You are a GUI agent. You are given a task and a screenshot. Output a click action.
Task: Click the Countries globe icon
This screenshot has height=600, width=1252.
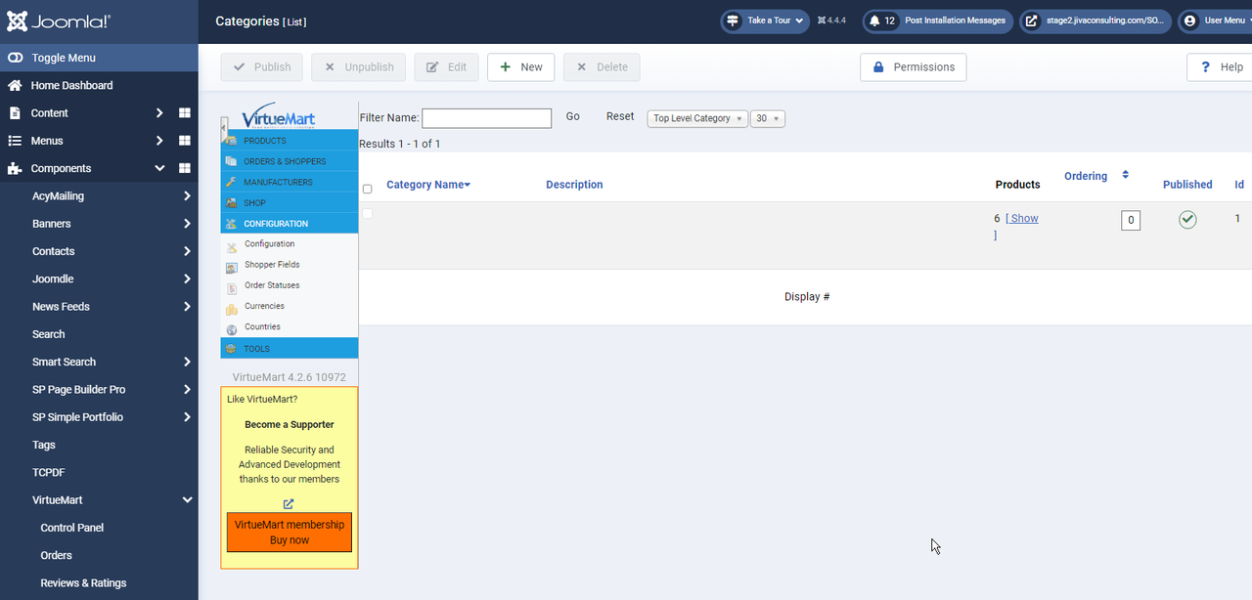[x=232, y=329]
